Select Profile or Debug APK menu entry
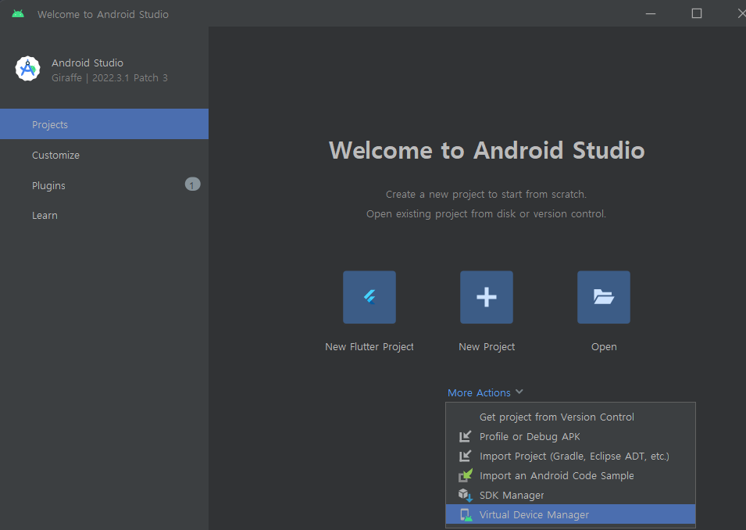 click(570, 436)
